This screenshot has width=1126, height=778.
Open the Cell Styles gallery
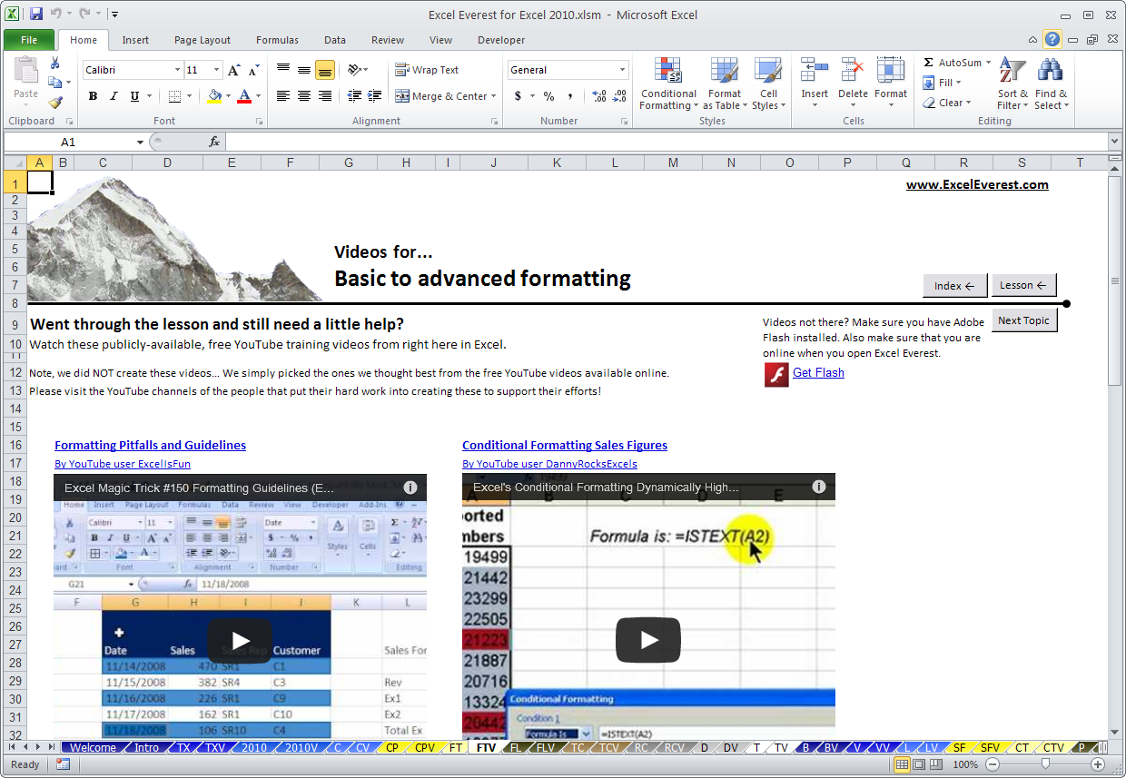768,84
